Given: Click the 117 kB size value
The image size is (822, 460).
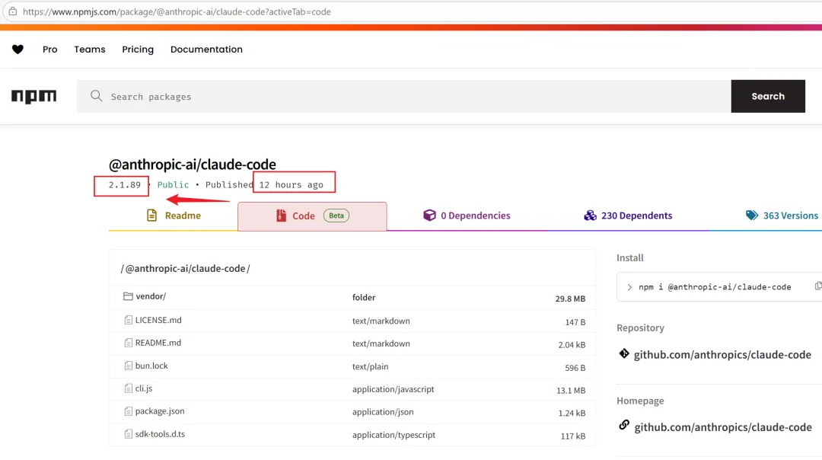Looking at the screenshot, I should point(573,436).
